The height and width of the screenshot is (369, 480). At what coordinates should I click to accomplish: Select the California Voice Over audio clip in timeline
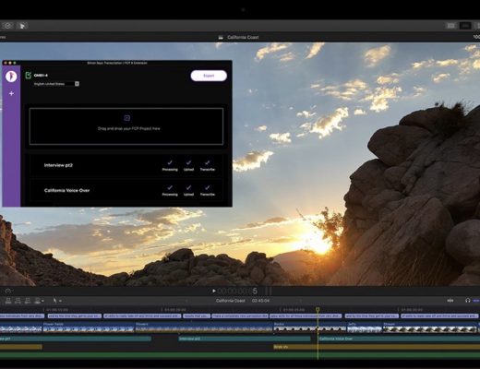pos(400,339)
